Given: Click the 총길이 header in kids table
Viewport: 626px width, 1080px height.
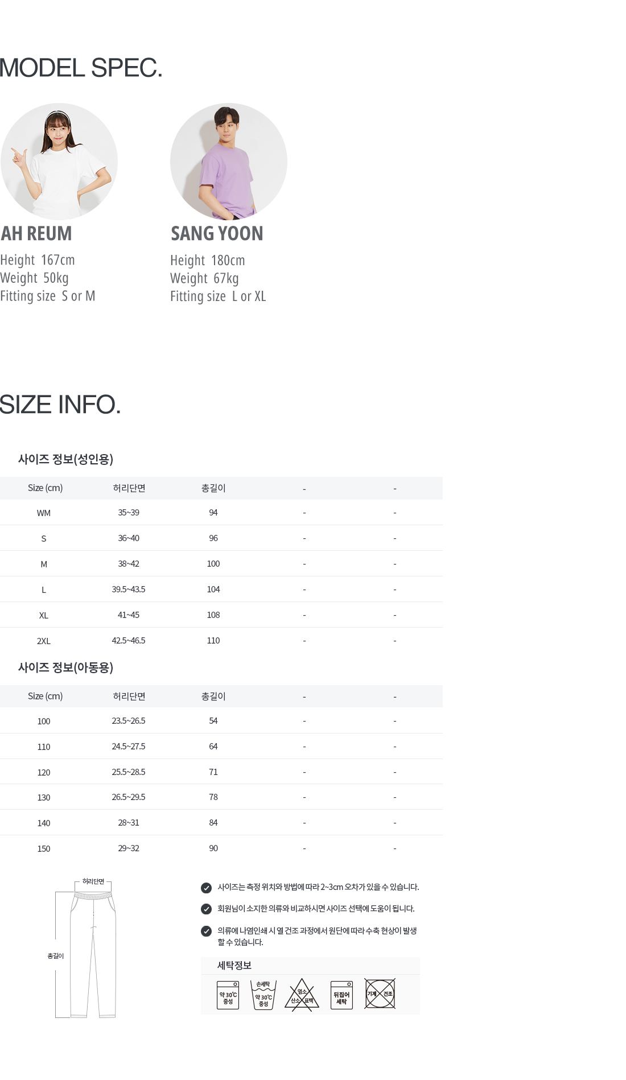Looking at the screenshot, I should click(x=213, y=696).
